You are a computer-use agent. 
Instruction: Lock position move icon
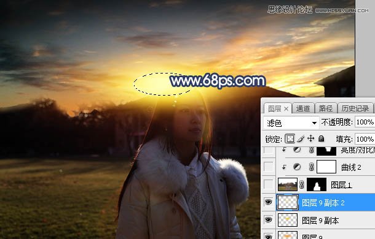click(x=310, y=138)
